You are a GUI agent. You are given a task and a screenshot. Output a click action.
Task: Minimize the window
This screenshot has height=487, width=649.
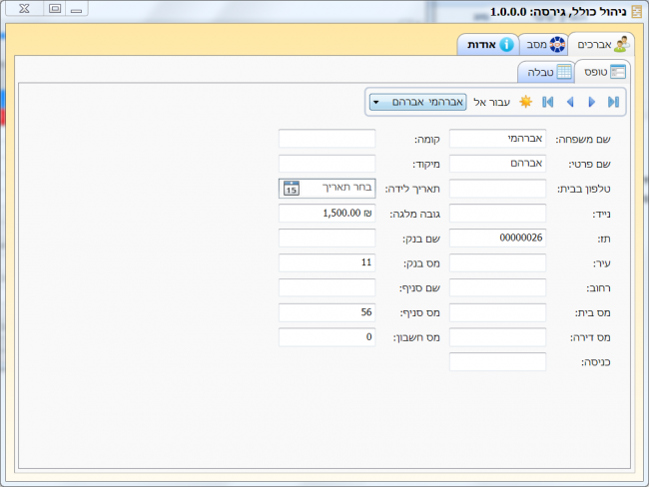click(76, 9)
